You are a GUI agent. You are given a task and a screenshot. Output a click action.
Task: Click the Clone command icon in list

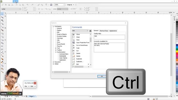click(x=73, y=34)
